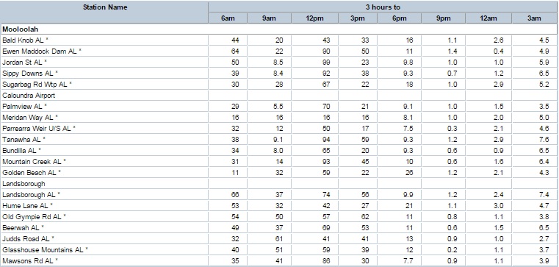
Task: Click the Station Name column header
Action: [x=105, y=7]
